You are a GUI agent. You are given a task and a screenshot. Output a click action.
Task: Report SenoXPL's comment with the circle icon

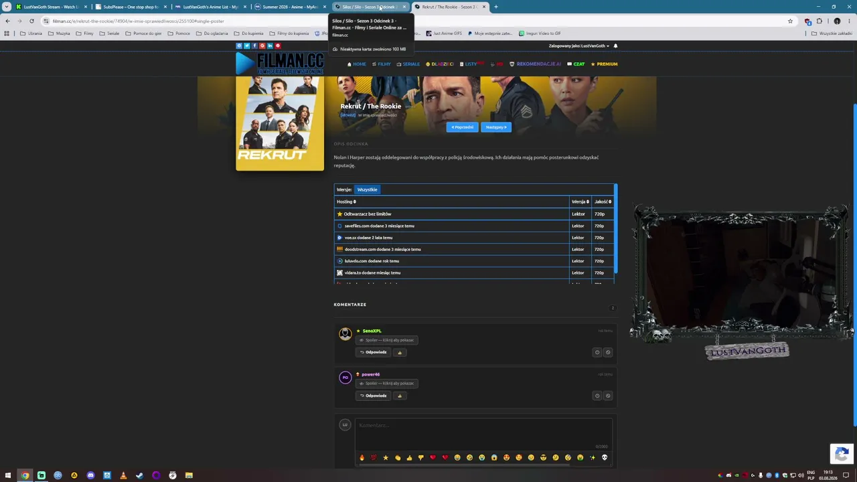pyautogui.click(x=597, y=352)
